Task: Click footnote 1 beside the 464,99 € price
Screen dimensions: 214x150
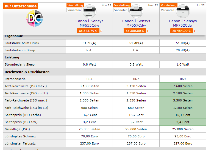Action: 194,31
